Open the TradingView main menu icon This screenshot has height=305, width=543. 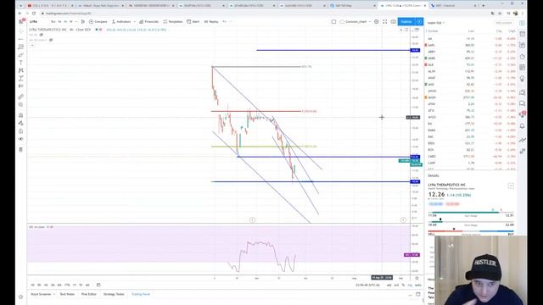21,21
